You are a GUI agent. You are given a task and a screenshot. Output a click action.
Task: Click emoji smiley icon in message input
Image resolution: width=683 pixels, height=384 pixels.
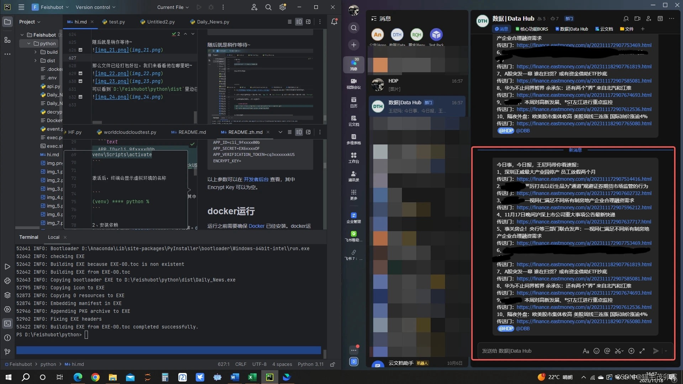pyautogui.click(x=597, y=351)
